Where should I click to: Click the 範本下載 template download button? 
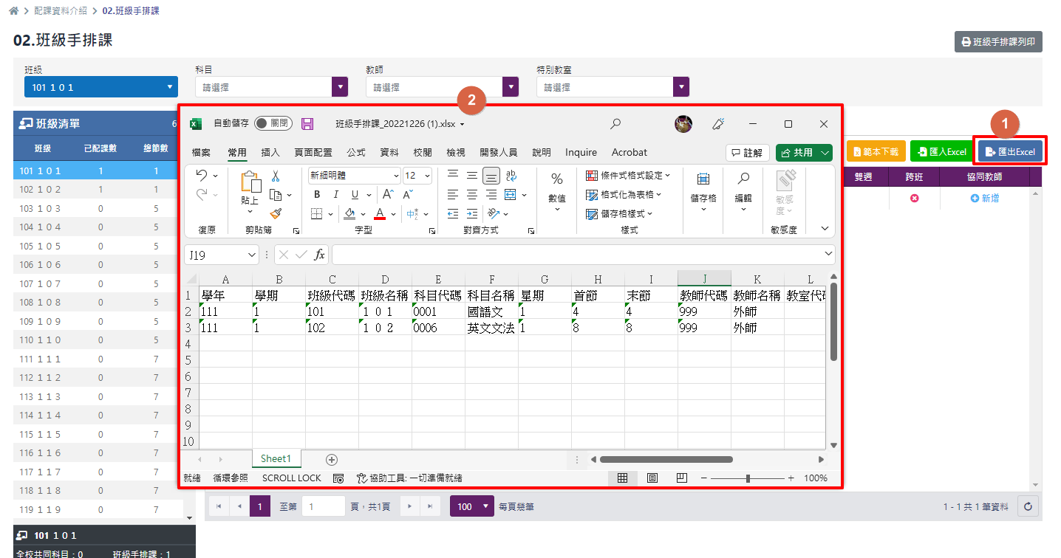pos(876,151)
